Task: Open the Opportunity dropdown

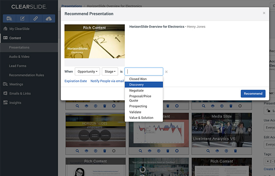Action: point(87,72)
